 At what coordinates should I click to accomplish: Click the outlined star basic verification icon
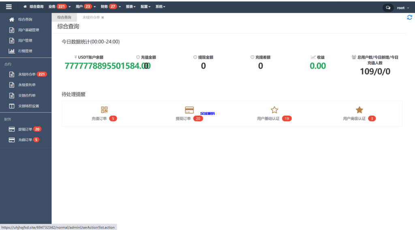[x=274, y=110]
